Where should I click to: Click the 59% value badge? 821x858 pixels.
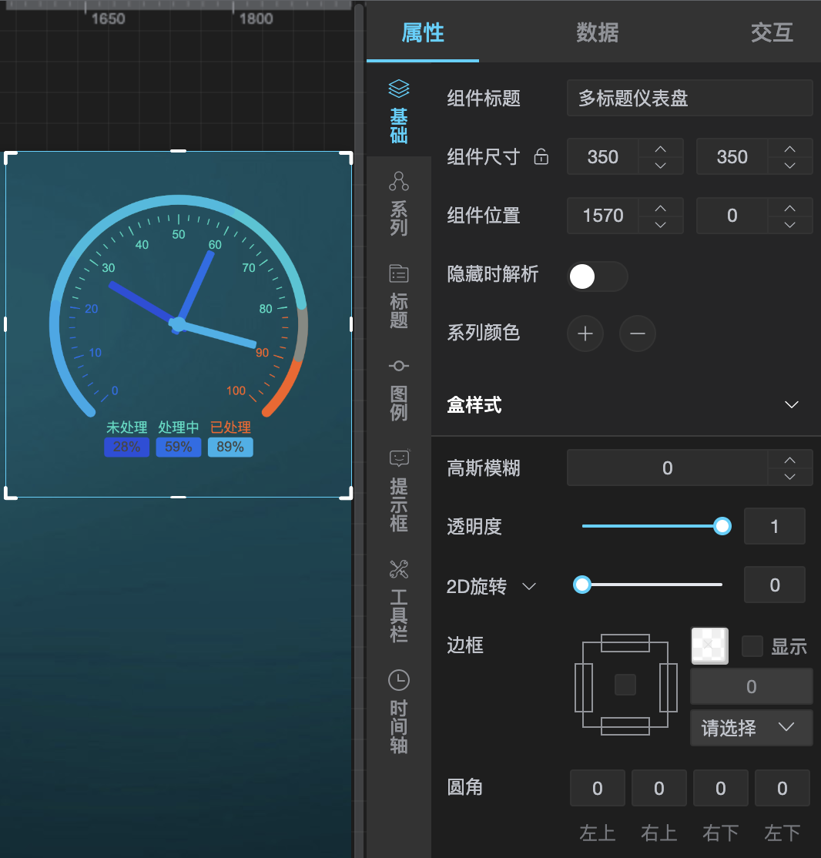[179, 447]
